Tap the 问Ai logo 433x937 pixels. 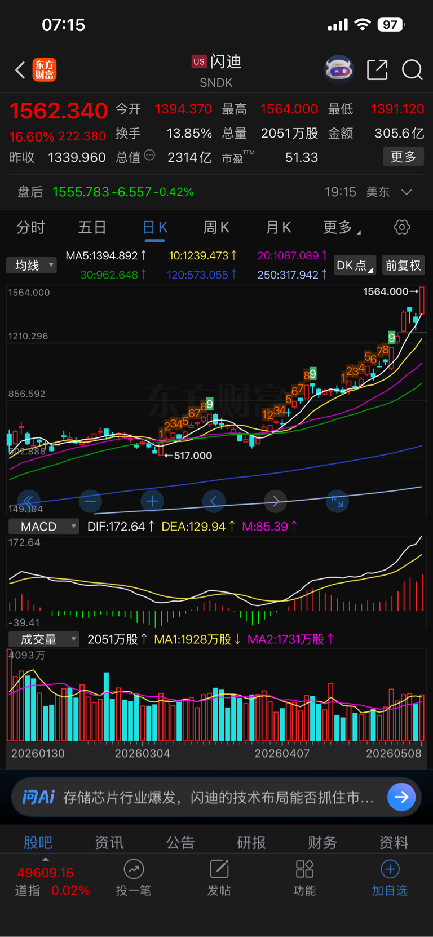click(x=38, y=797)
